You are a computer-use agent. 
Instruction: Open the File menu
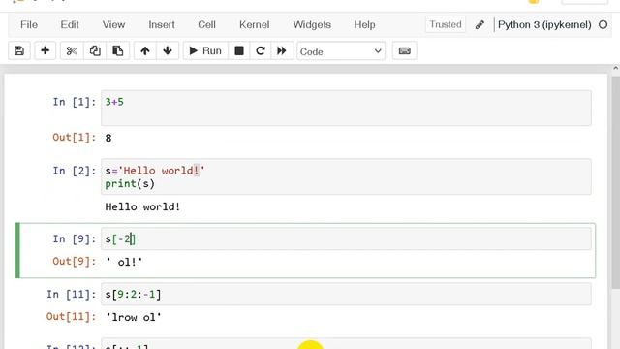[x=29, y=24]
